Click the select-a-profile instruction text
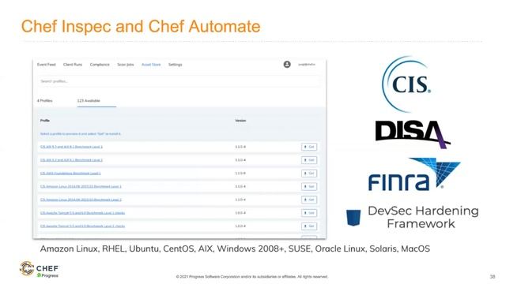 (x=81, y=133)
